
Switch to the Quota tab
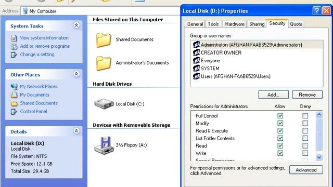point(296,24)
